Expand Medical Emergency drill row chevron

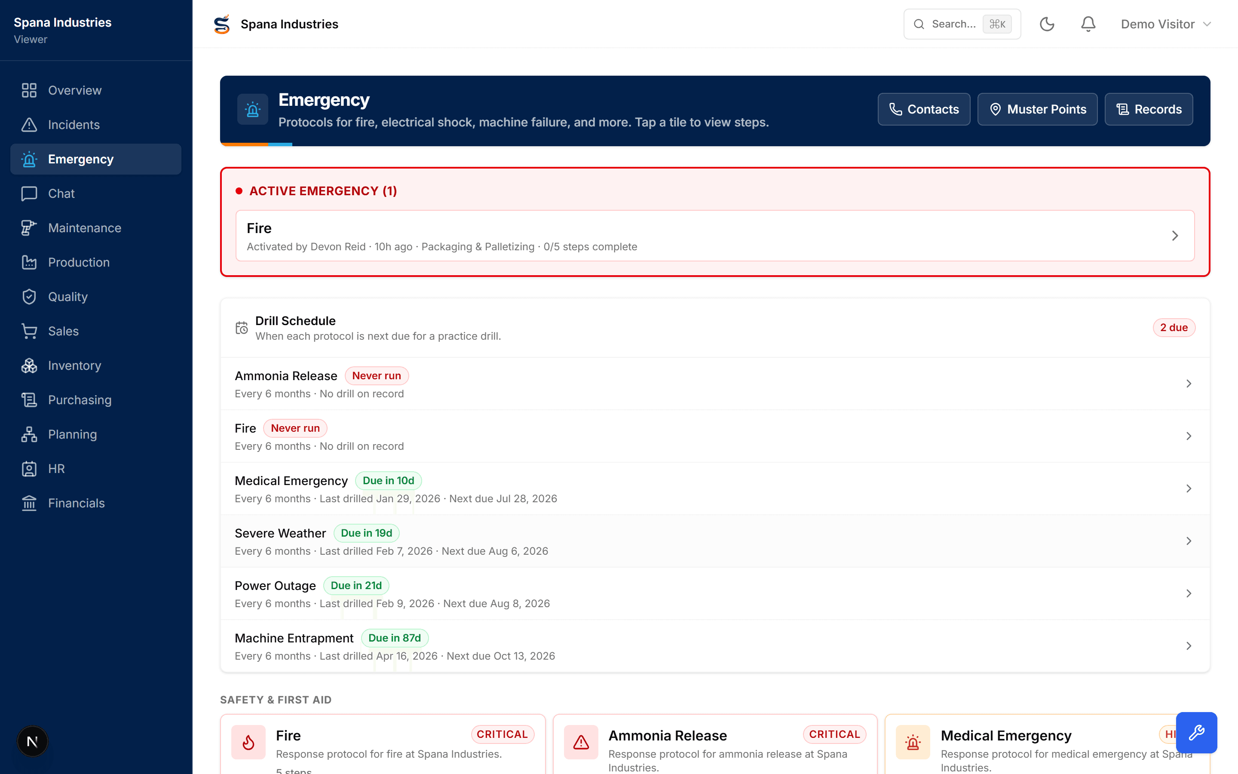pyautogui.click(x=1189, y=488)
